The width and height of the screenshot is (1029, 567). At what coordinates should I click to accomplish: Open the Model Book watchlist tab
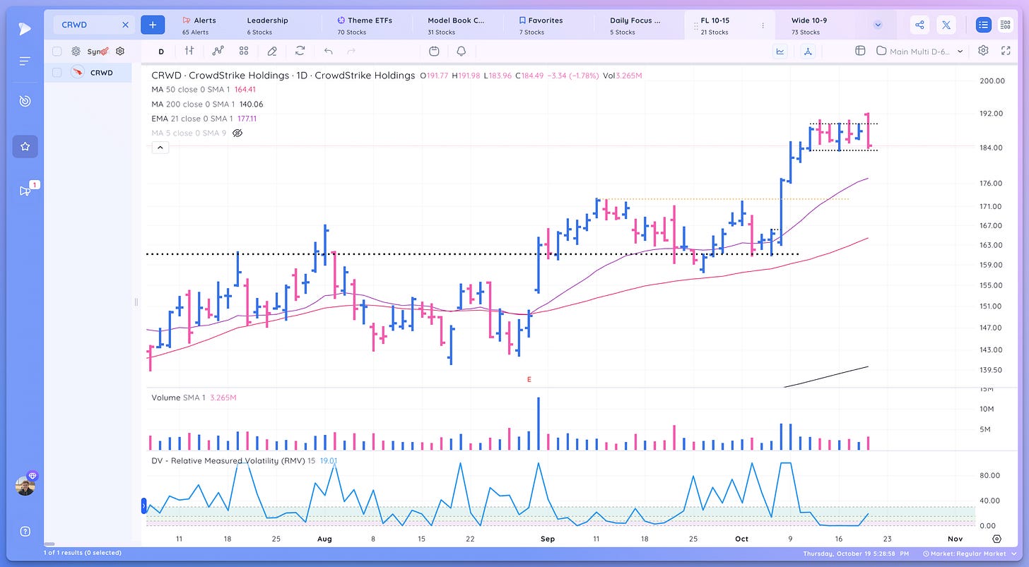tap(456, 25)
